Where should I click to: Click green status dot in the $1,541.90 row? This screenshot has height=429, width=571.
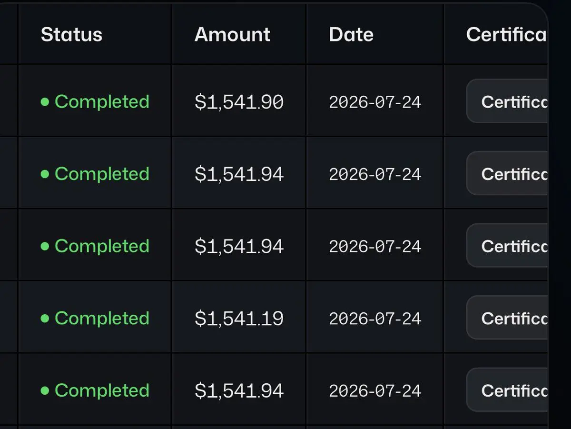(x=45, y=102)
